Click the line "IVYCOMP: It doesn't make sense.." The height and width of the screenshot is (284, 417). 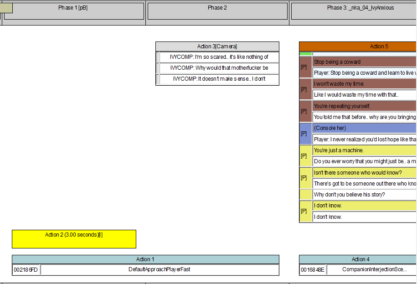coord(219,79)
